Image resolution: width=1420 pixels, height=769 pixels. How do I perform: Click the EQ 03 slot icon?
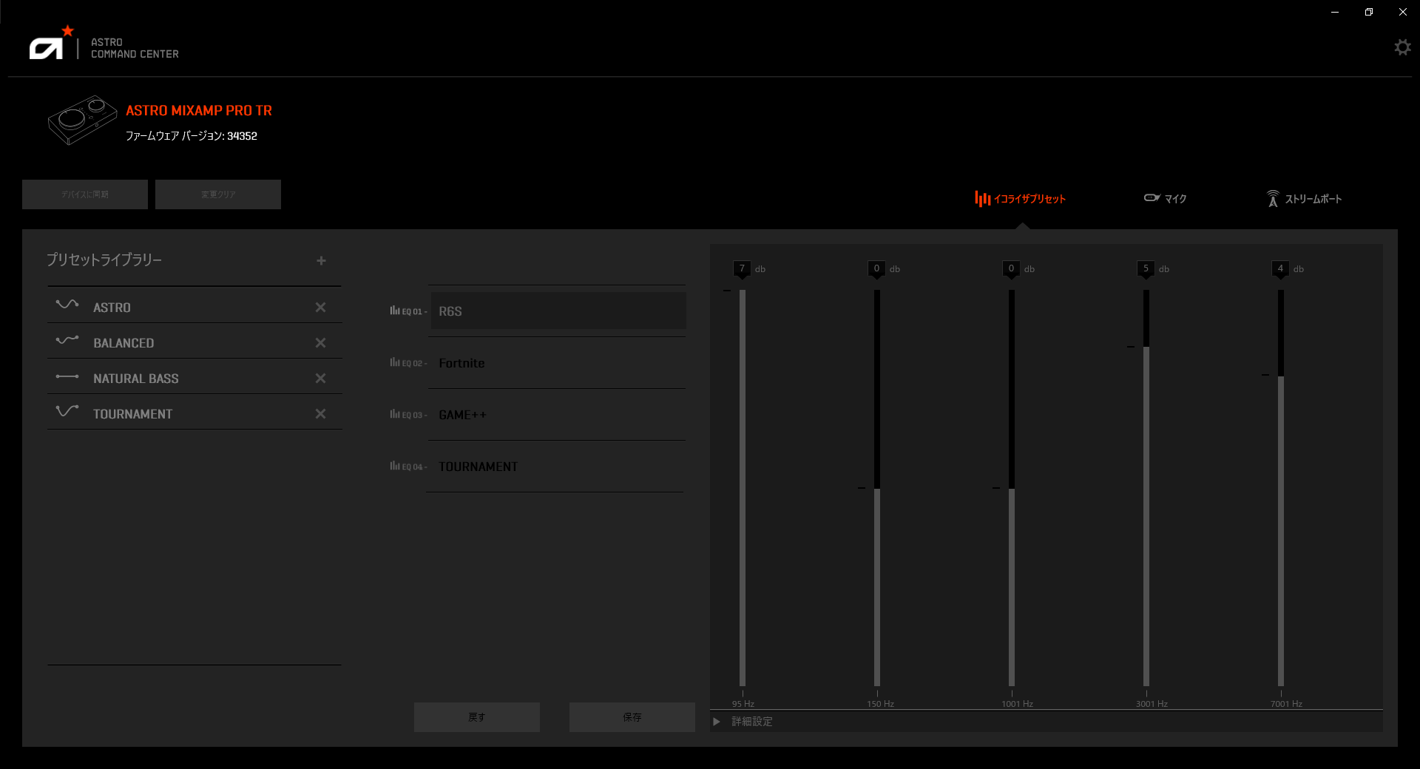click(395, 414)
